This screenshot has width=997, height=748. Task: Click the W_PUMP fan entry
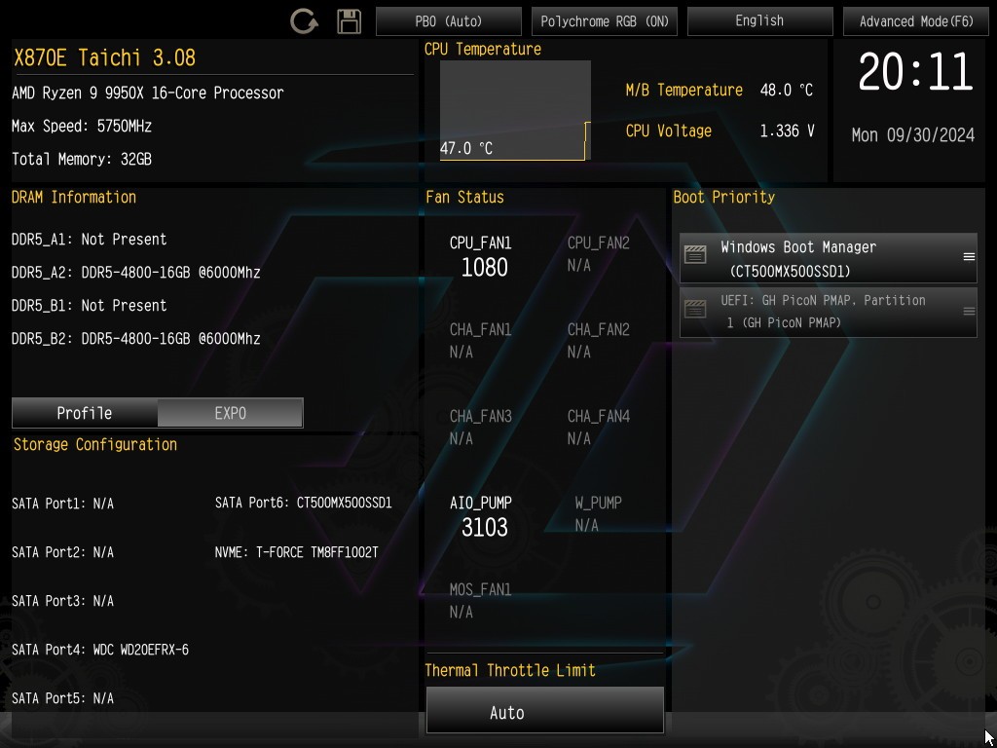pyautogui.click(x=599, y=514)
